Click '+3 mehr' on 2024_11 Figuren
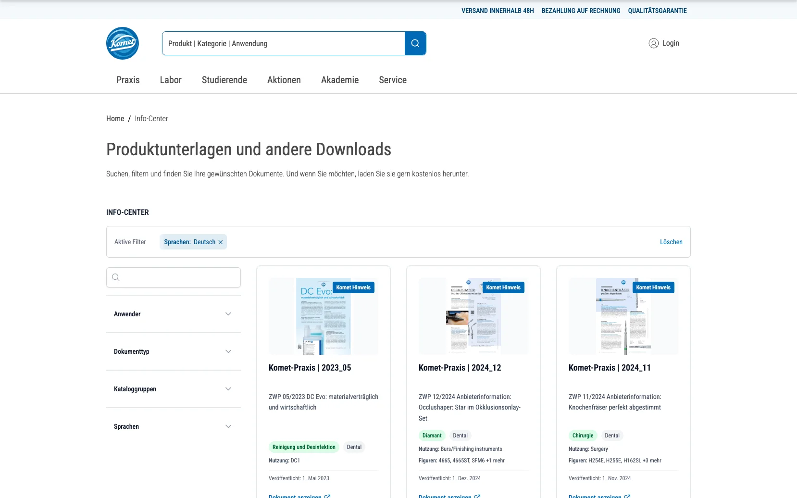 [652, 461]
